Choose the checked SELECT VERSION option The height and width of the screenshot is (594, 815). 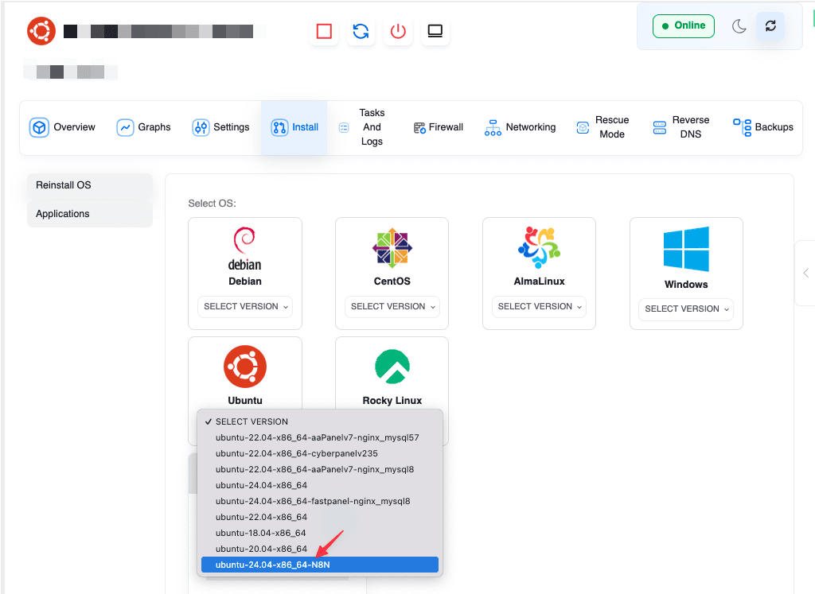click(x=320, y=421)
